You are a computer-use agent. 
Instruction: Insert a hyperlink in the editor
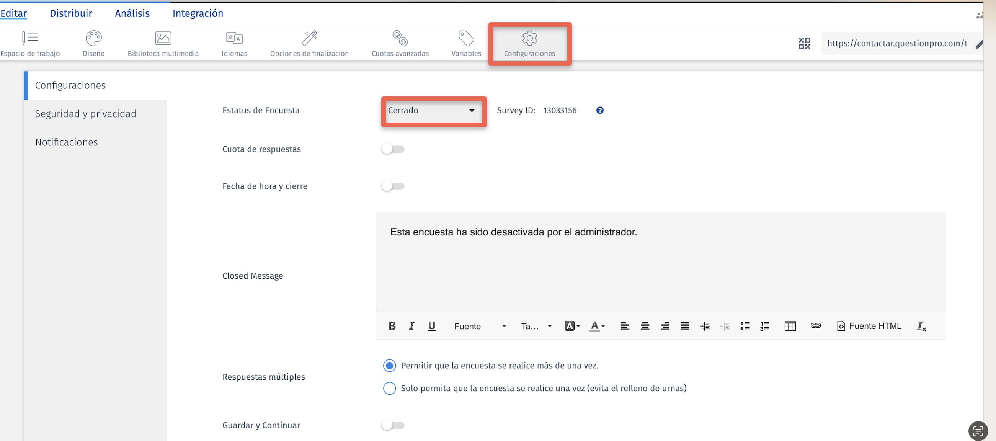[x=816, y=326]
